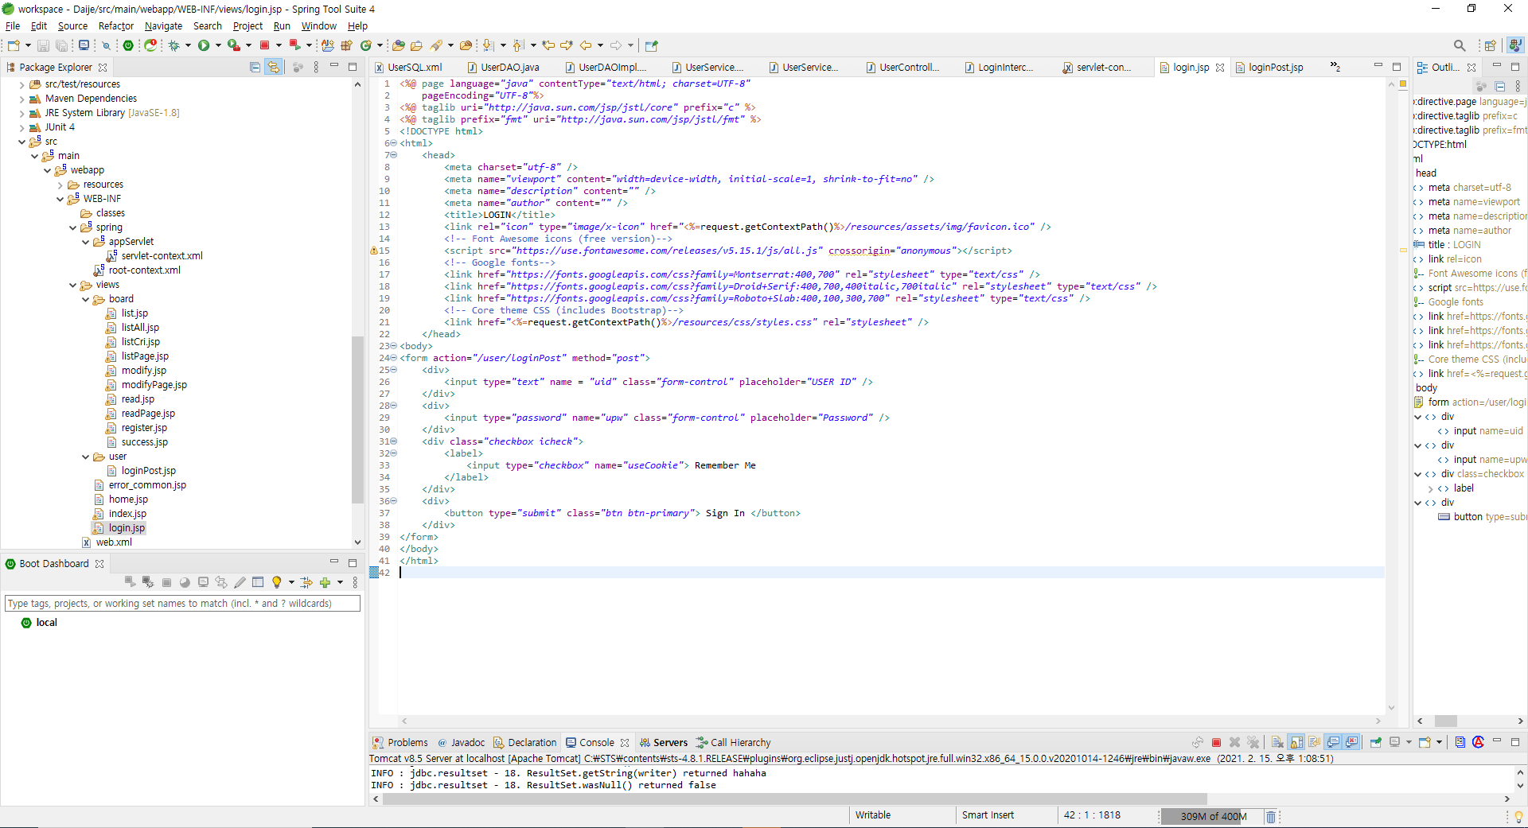
Task: Click the heap status memory bar
Action: (x=1211, y=816)
